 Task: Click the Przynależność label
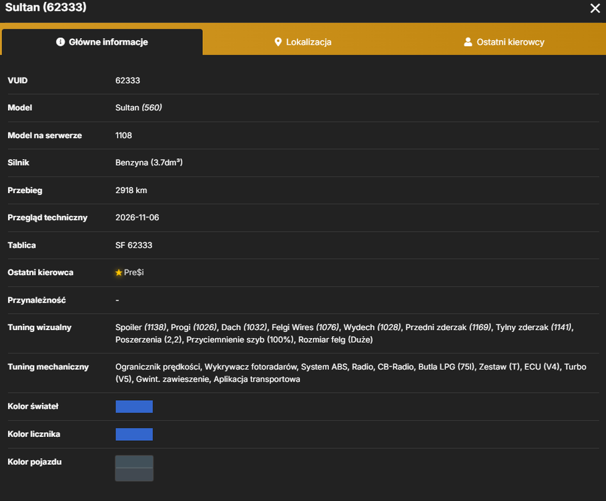pos(37,300)
